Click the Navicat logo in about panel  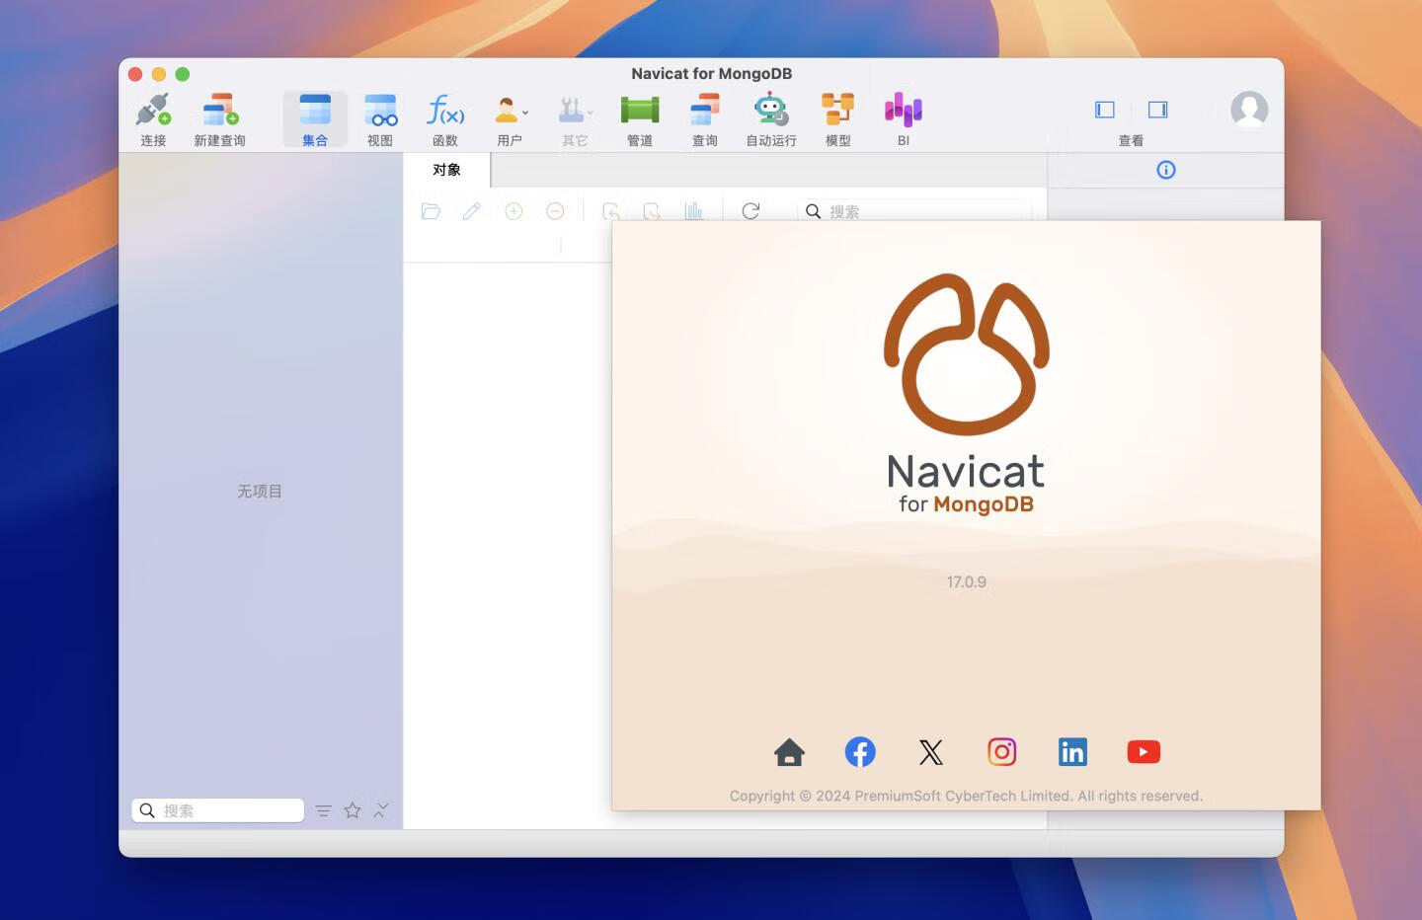click(966, 354)
